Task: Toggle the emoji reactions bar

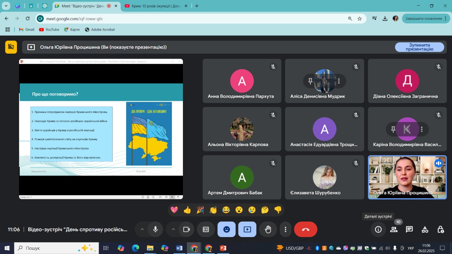Action: click(226, 229)
